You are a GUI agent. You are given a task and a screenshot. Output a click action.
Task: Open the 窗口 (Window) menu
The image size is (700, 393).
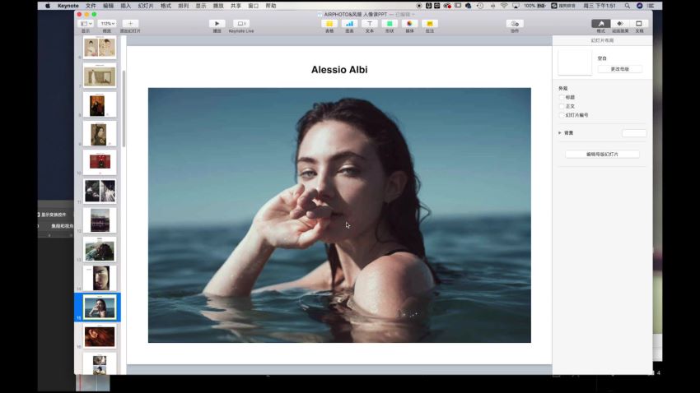pos(253,6)
